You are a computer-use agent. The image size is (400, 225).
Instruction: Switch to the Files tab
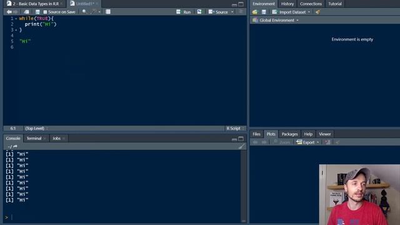coord(256,134)
